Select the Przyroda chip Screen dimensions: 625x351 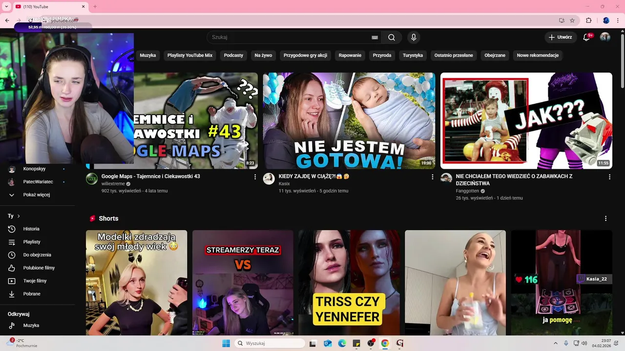(x=382, y=55)
